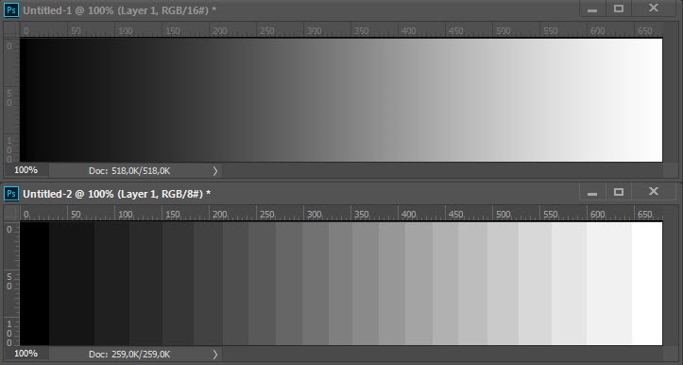Click the horizontal scrollbar track of Untitled-1
The image size is (683, 365).
tap(449, 171)
